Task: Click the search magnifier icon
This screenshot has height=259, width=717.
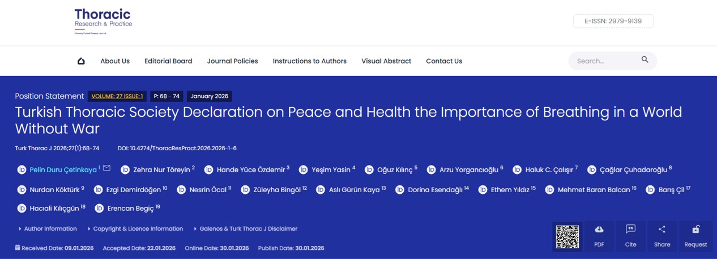Action: tap(645, 60)
